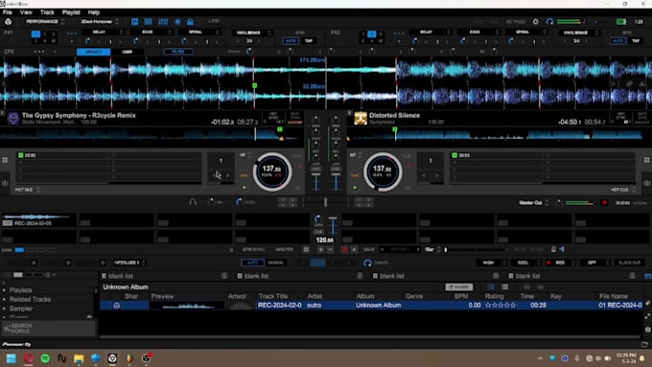This screenshot has width=652, height=367.
Task: Click the artwork view icon in browser
Action: pos(491,287)
